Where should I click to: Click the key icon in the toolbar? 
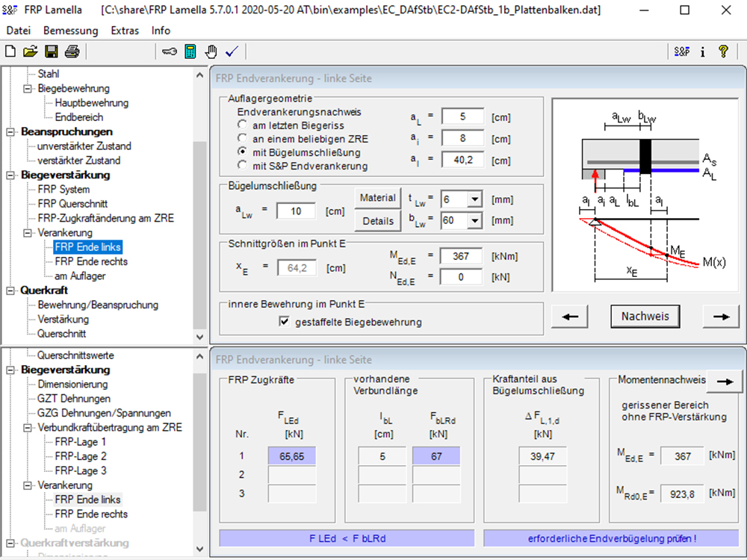tap(169, 51)
